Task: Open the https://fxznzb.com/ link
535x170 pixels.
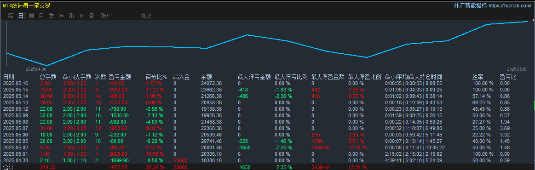Action: click(511, 6)
